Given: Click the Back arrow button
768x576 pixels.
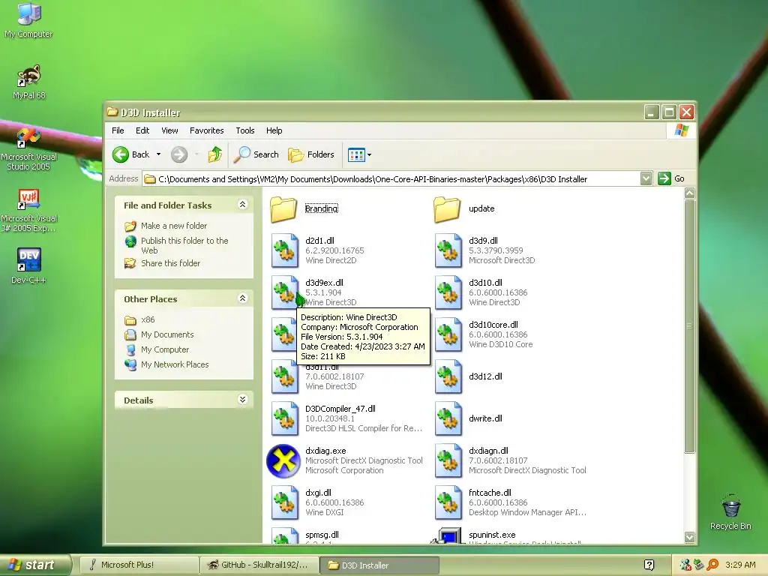Looking at the screenshot, I should coord(130,154).
